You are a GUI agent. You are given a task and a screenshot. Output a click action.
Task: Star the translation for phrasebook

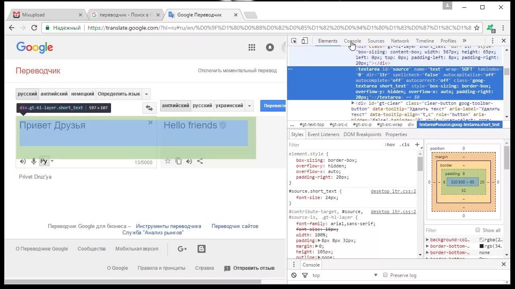[168, 161]
